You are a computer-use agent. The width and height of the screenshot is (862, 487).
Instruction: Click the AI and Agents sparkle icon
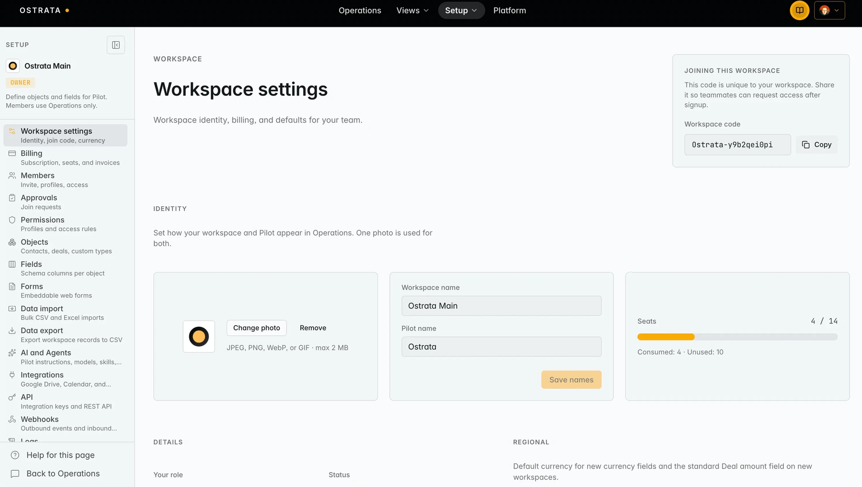(12, 353)
